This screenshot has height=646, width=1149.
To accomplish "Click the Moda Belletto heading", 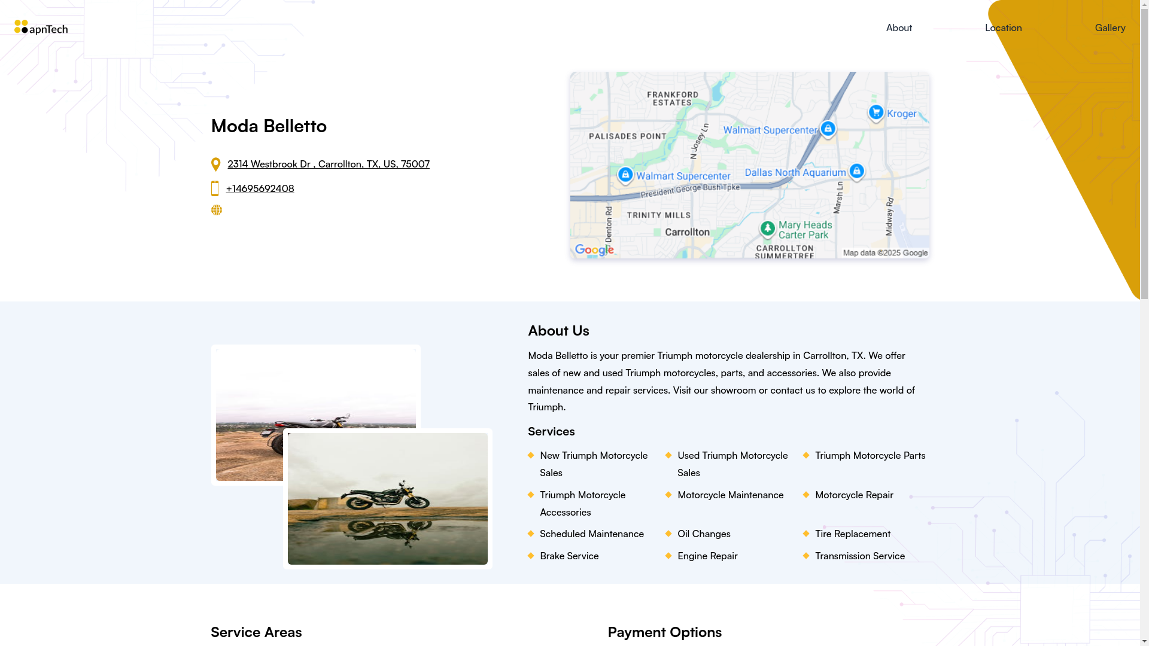I will click(269, 126).
